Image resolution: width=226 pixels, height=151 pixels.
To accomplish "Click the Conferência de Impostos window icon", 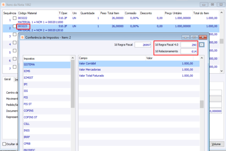I will (23, 37).
